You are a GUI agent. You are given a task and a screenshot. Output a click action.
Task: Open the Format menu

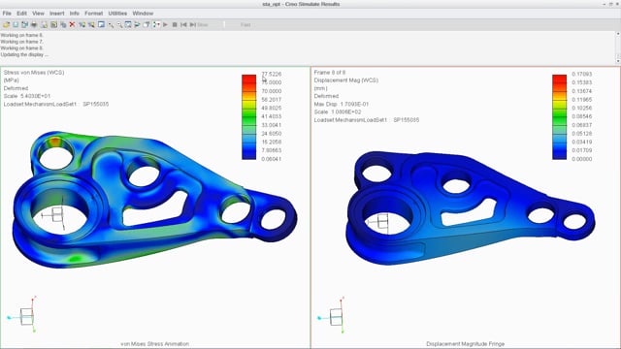point(93,13)
